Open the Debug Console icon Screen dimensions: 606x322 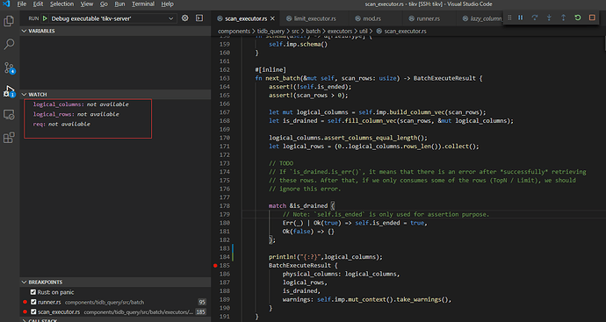[x=199, y=18]
